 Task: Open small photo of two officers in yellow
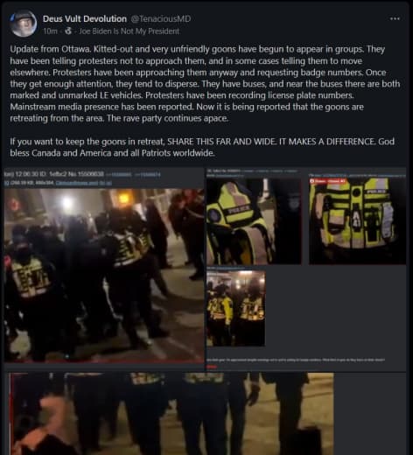[x=235, y=308]
